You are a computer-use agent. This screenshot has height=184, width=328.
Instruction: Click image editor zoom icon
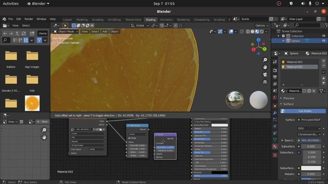coord(44,130)
